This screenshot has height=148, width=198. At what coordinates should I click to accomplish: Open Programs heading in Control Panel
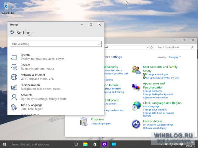tap(97, 119)
